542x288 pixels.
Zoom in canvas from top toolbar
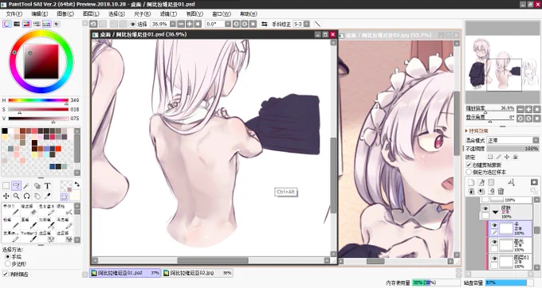point(190,24)
